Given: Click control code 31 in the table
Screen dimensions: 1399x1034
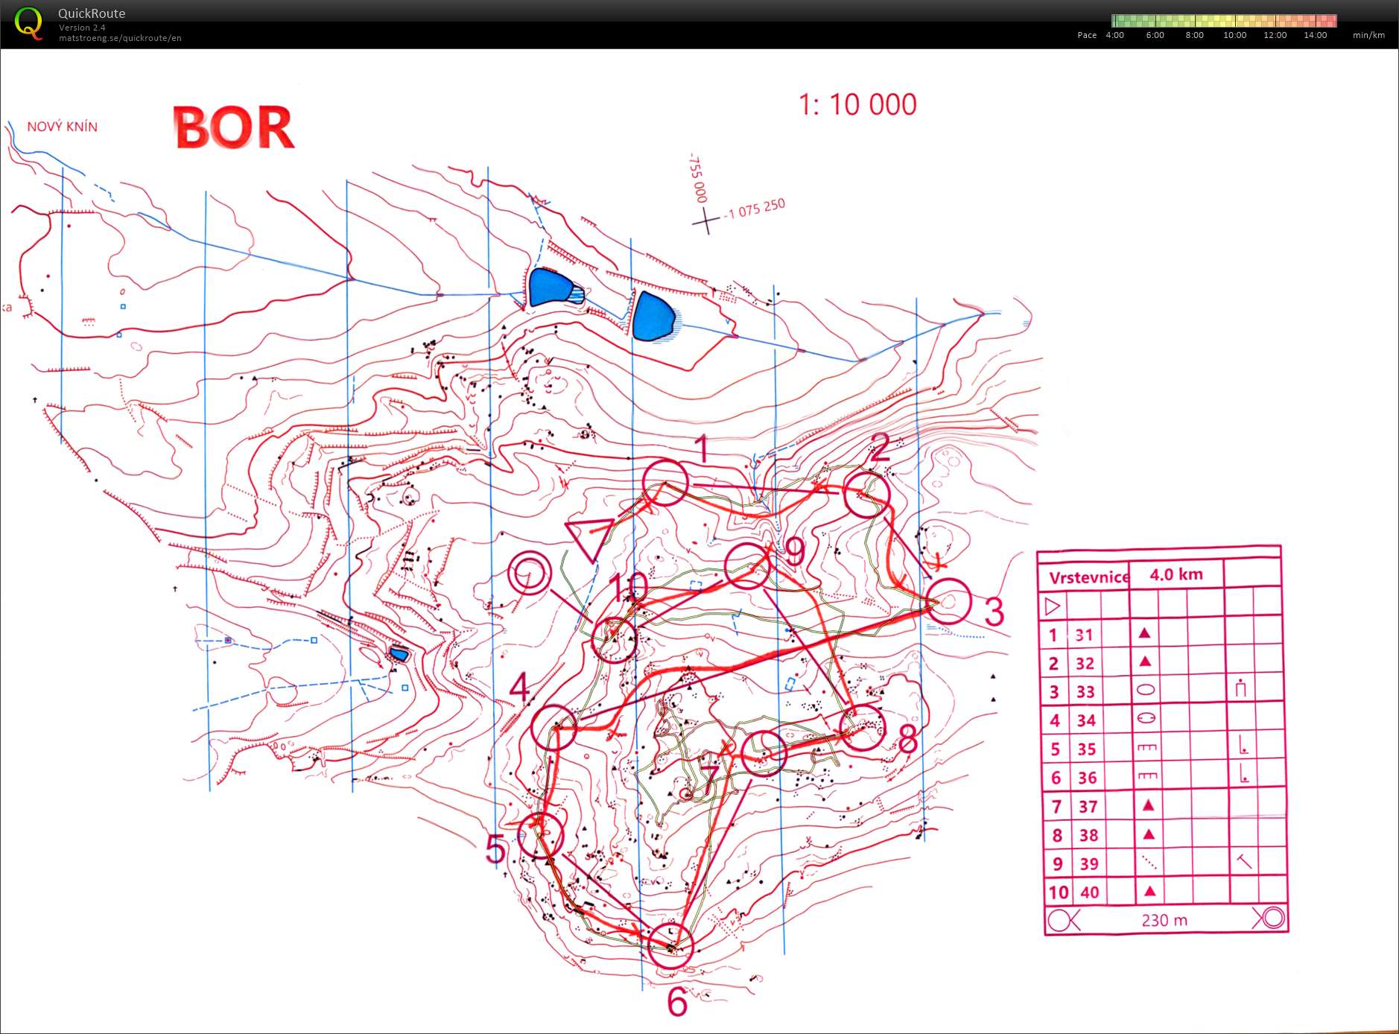Looking at the screenshot, I should coord(1084,635).
